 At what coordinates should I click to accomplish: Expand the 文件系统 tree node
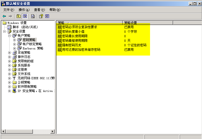[x=9, y=74]
